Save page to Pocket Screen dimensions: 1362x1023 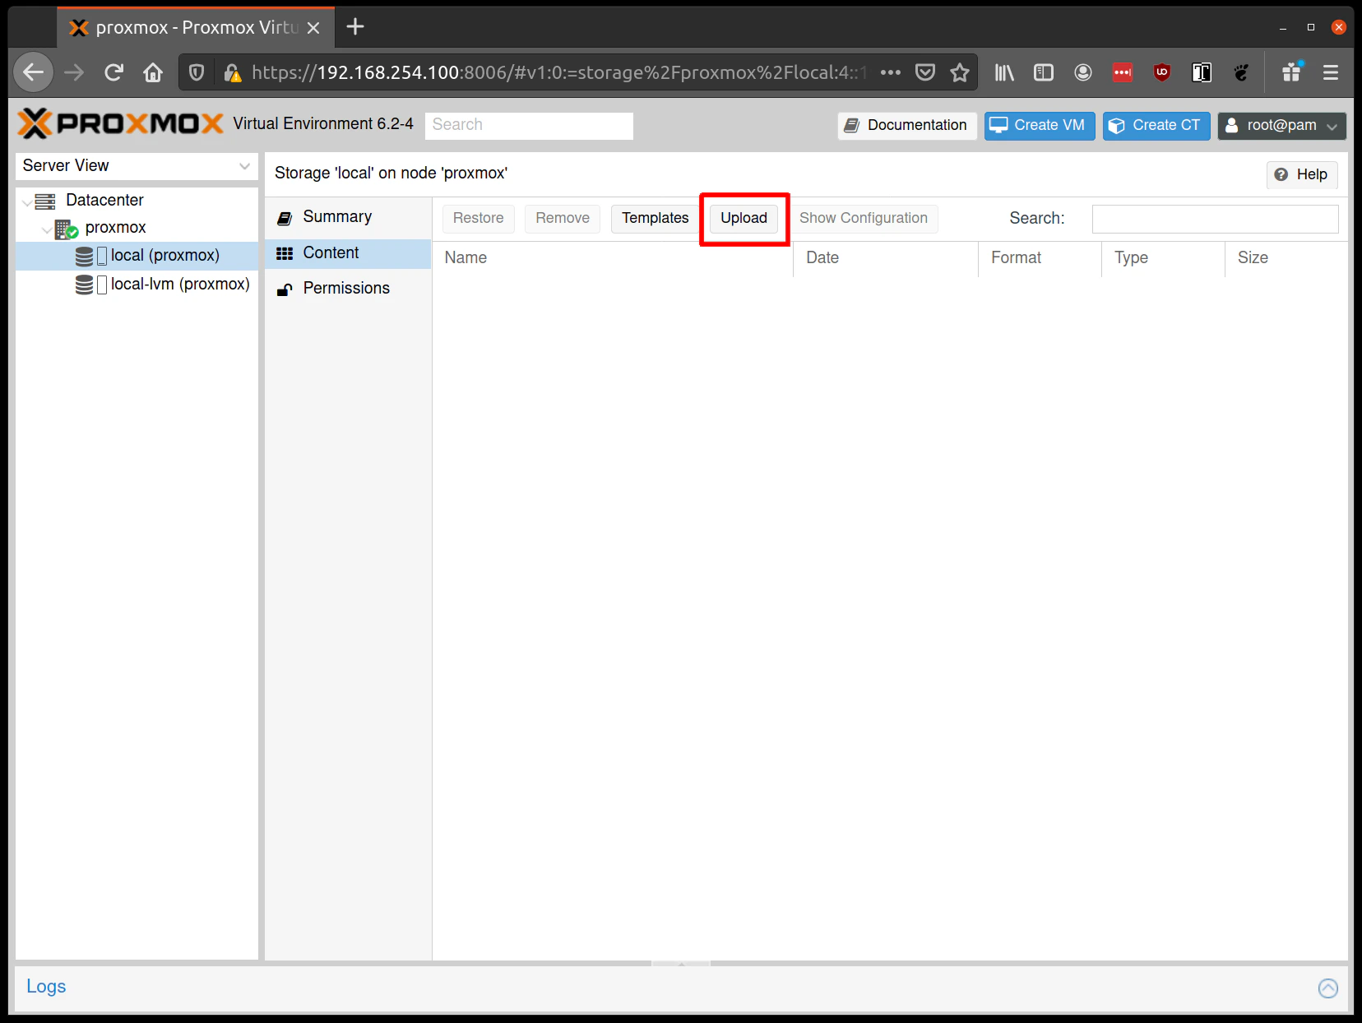[925, 72]
